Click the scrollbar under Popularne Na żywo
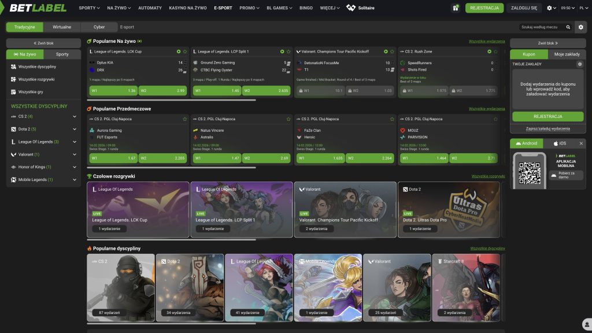 171,101
